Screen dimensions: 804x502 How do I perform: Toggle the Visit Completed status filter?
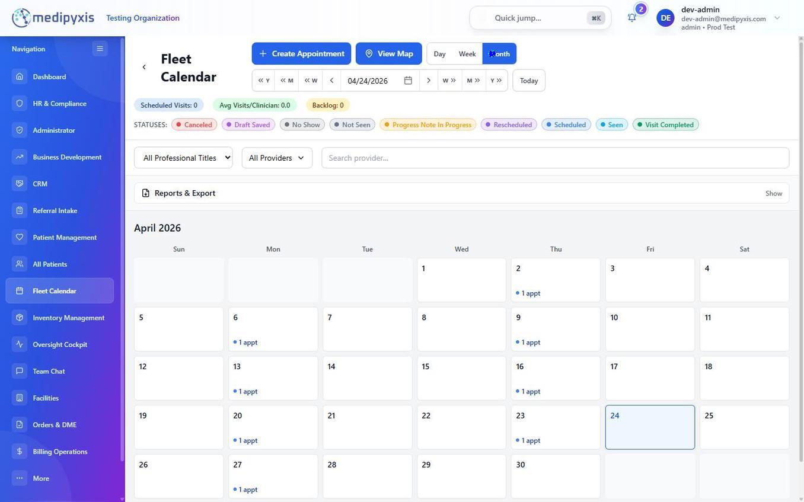click(x=666, y=124)
